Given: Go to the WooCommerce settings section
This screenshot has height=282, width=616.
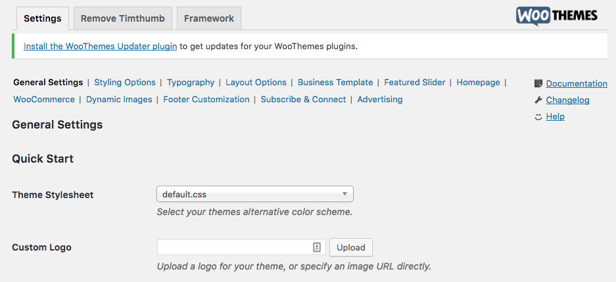Looking at the screenshot, I should (44, 100).
